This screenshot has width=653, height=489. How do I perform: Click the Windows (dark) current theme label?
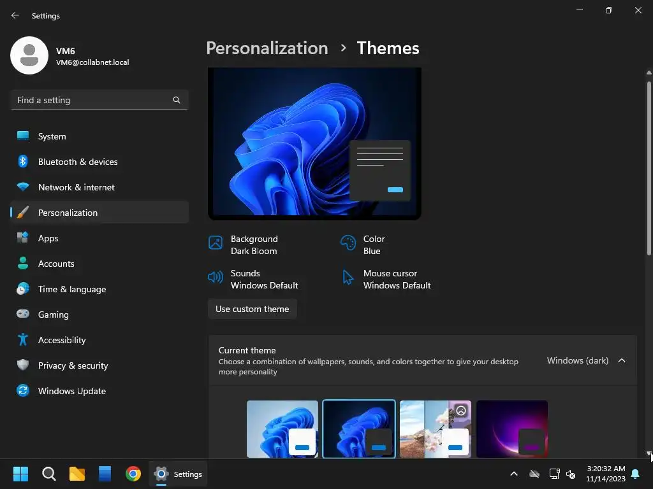[x=578, y=360]
